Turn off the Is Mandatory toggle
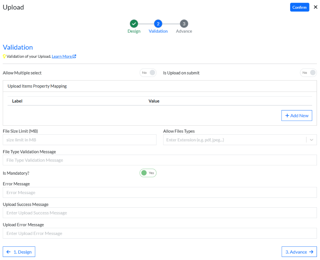320x260 pixels. pos(148,173)
